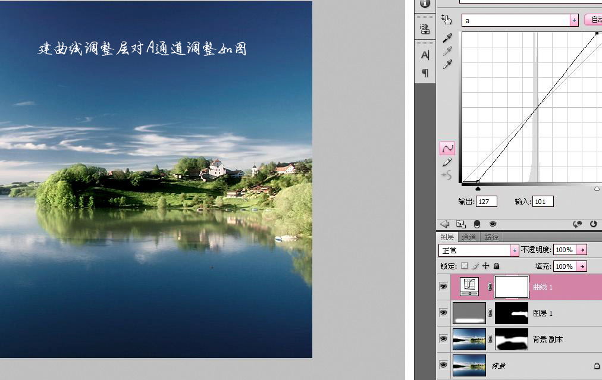Image resolution: width=602 pixels, height=380 pixels.
Task: Clip adjustment to layer below icon
Action: tap(477, 224)
